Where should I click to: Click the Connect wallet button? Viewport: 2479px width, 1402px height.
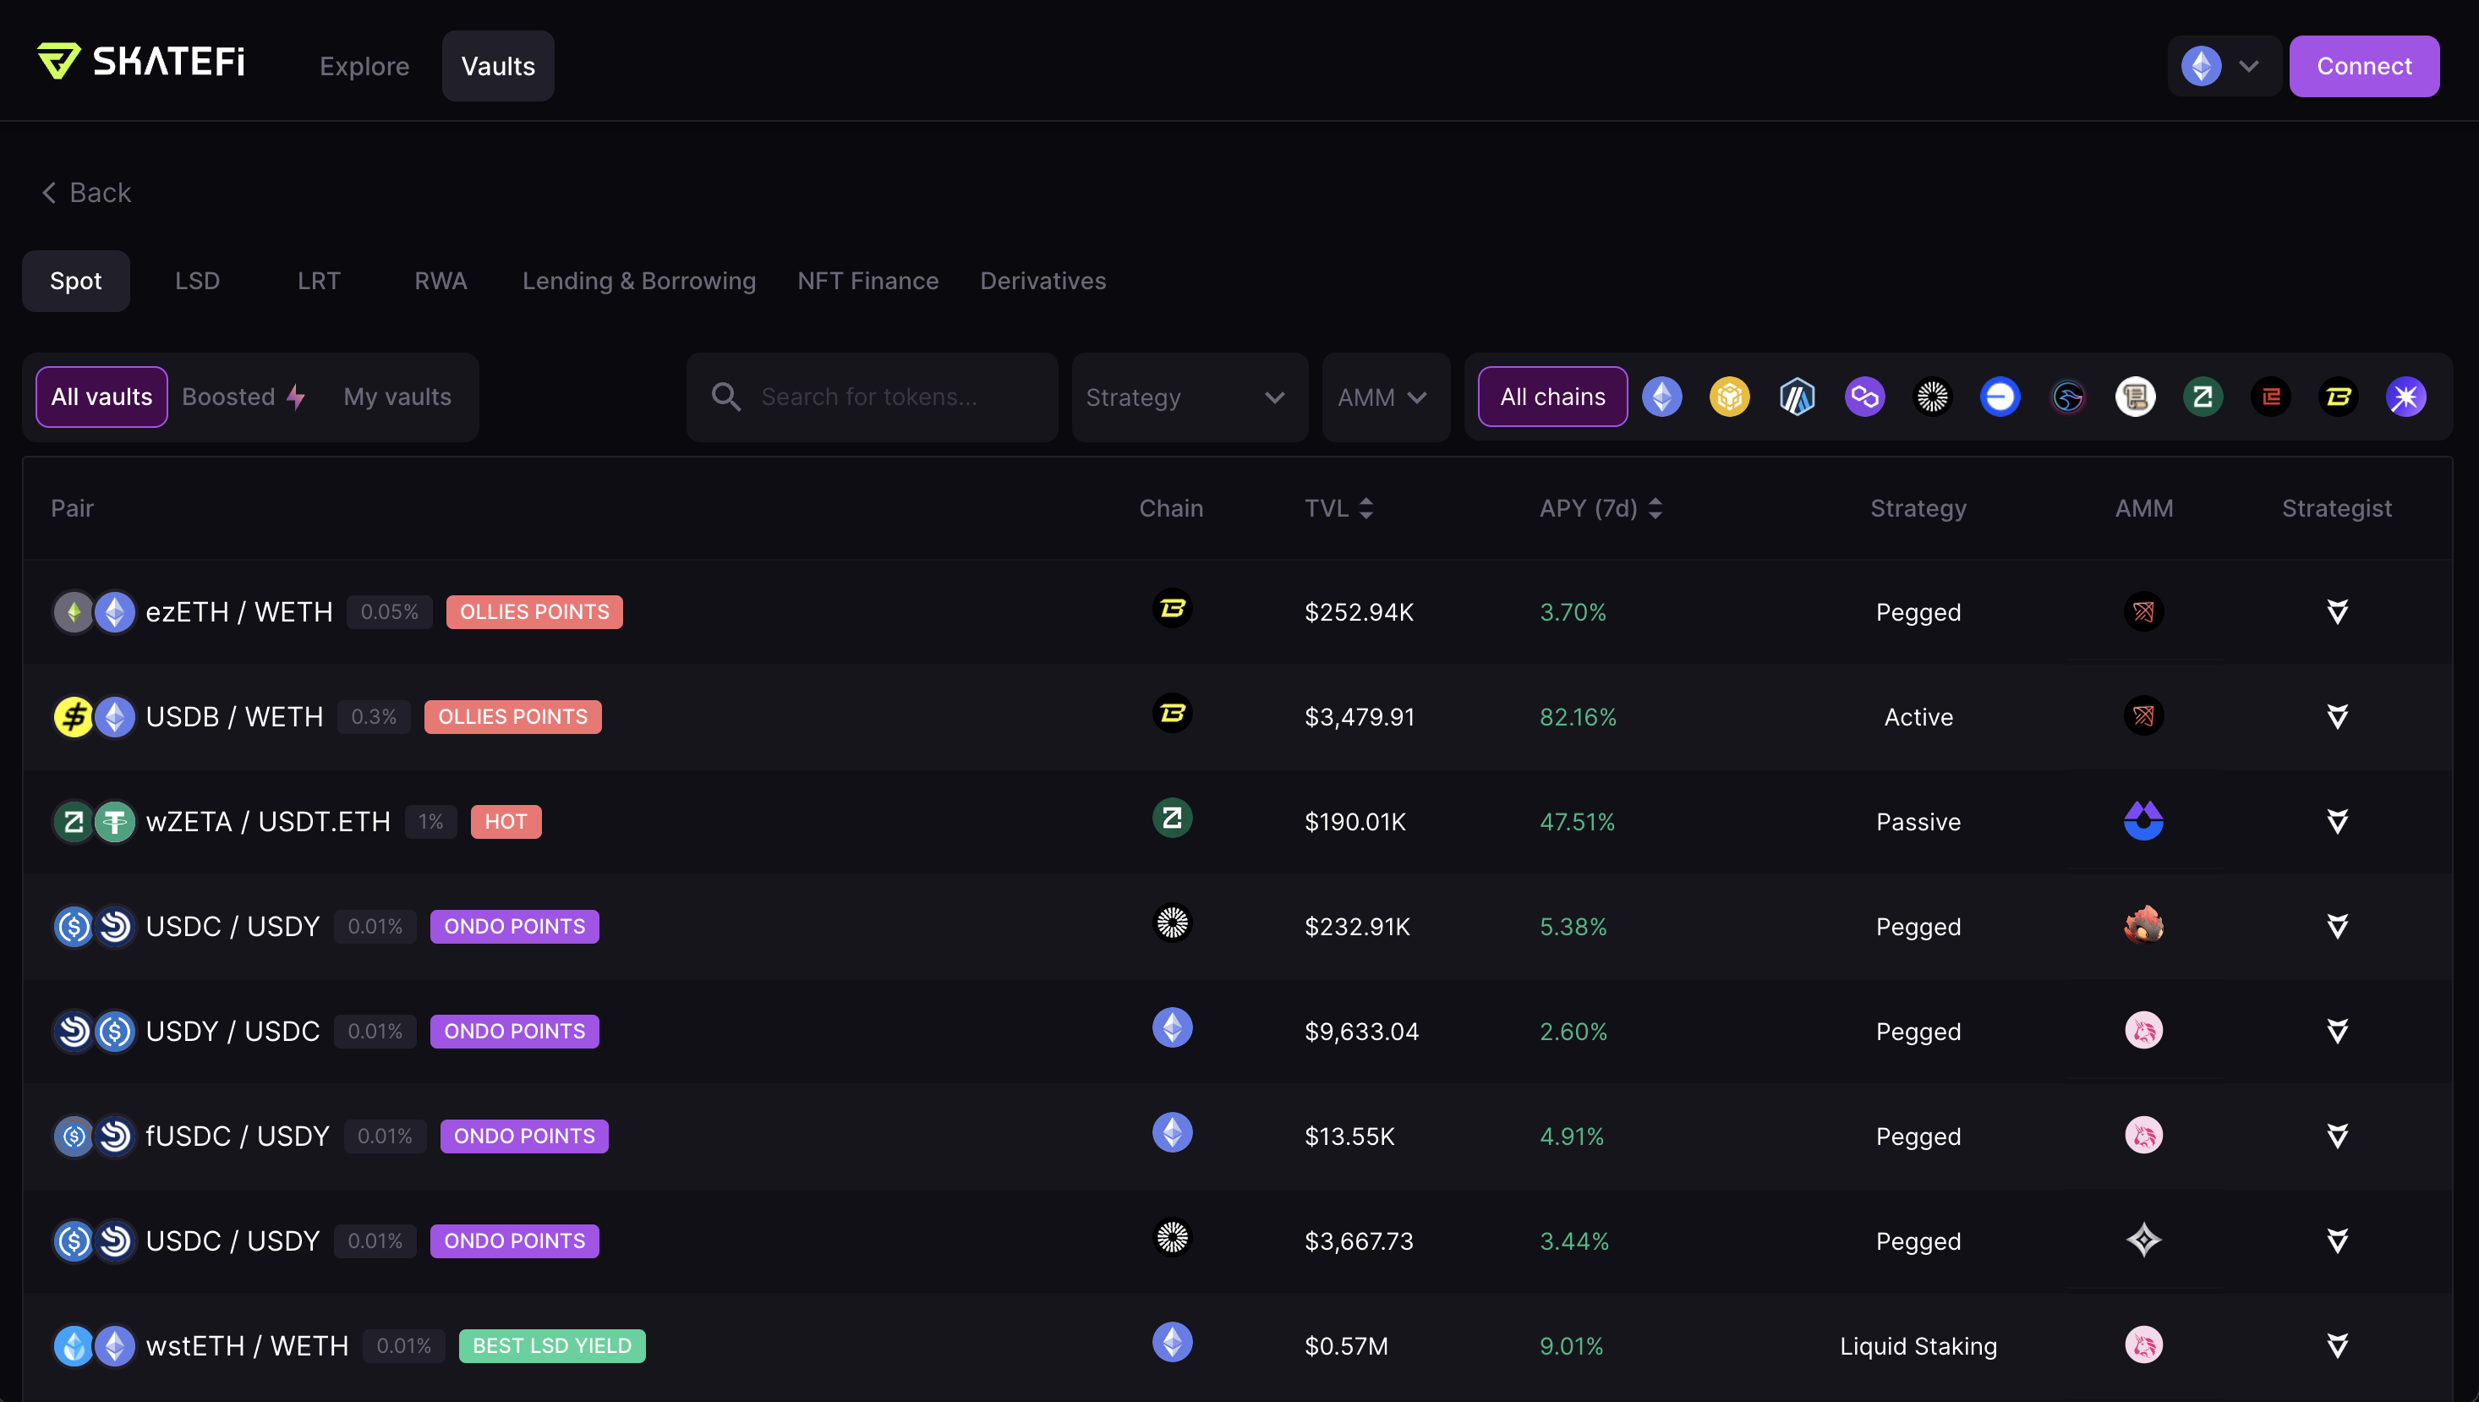tap(2363, 67)
